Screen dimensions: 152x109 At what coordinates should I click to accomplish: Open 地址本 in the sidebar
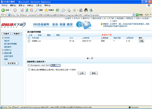click(7, 41)
